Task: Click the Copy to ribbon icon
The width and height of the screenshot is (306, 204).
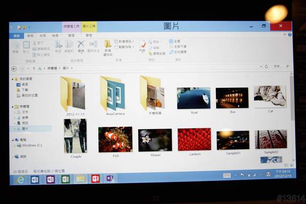Action: 69,44
